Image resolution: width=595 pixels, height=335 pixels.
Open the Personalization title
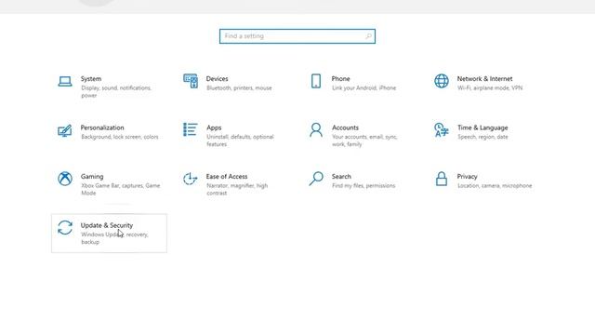tap(102, 127)
